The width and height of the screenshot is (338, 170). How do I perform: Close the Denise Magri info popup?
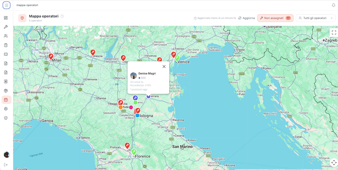(x=164, y=66)
